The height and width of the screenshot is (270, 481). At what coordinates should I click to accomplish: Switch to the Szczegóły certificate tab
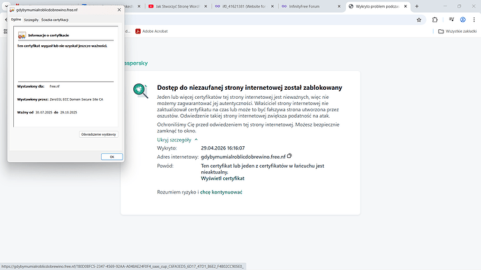pyautogui.click(x=31, y=20)
